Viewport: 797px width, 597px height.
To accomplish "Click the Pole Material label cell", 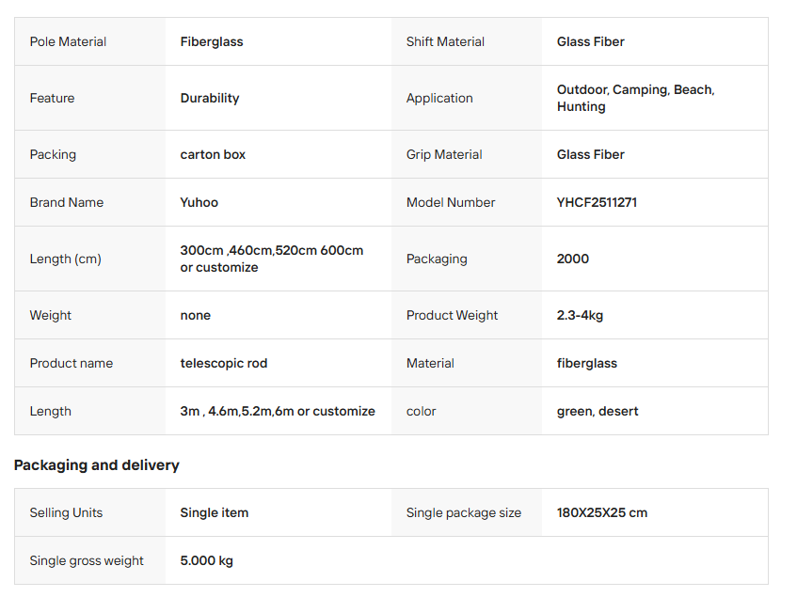I will [x=68, y=41].
